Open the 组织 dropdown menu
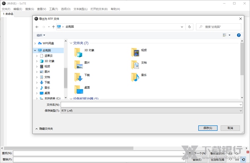The width and height of the screenshot is (250, 163). (41, 35)
